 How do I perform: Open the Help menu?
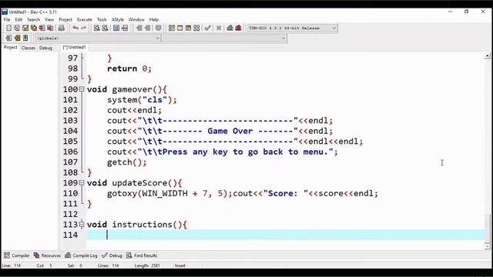pyautogui.click(x=154, y=19)
